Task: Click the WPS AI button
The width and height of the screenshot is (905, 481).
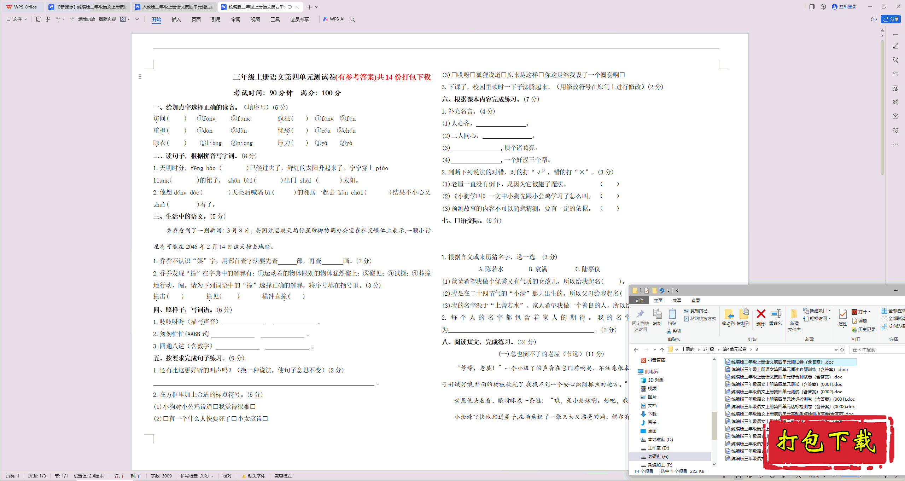Action: coord(334,19)
